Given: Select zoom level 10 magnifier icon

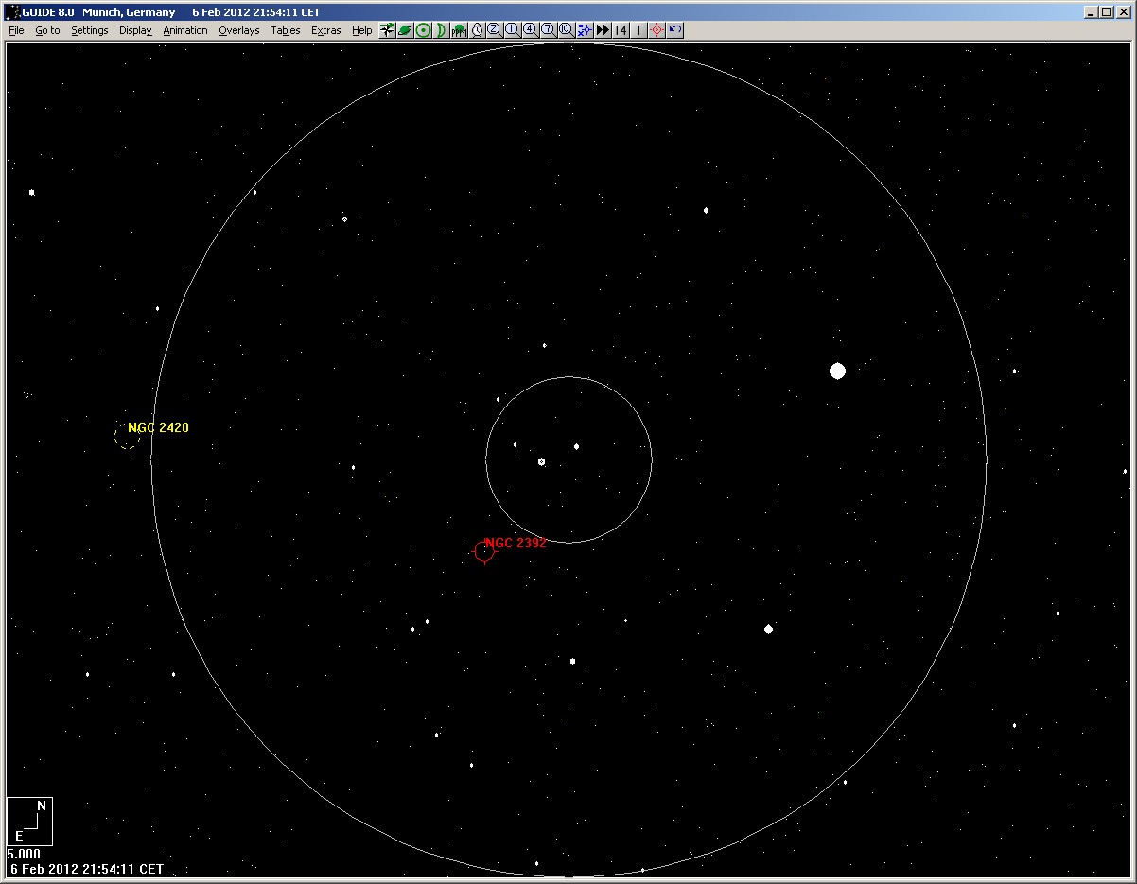Looking at the screenshot, I should coord(565,30).
